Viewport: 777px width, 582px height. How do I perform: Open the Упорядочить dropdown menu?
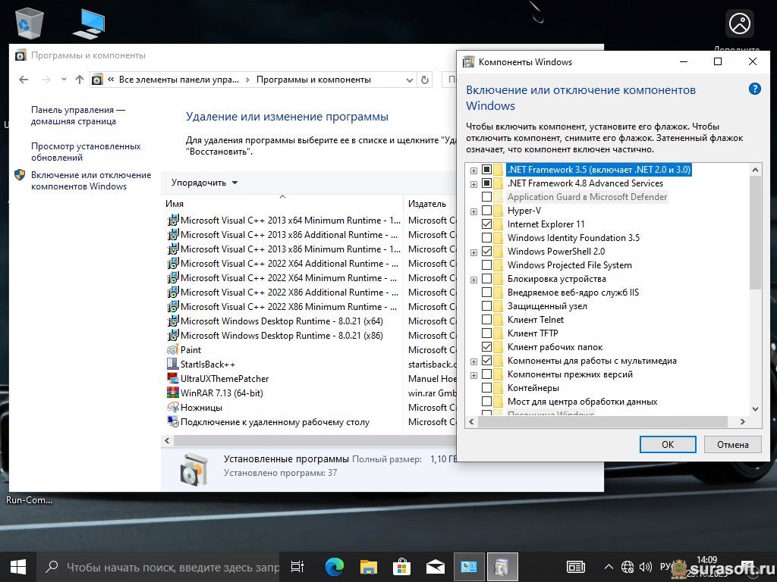click(x=204, y=183)
